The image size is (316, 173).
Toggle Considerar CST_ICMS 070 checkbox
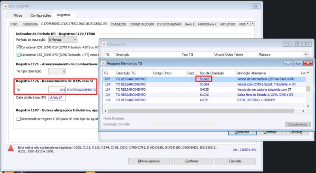[x=19, y=55]
